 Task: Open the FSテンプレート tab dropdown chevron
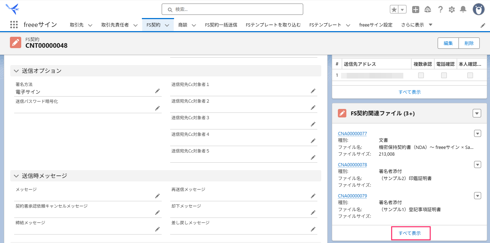[x=348, y=25]
